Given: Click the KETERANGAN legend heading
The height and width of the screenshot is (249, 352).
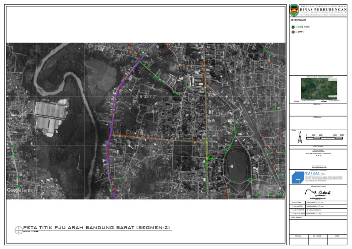Looking at the screenshot, I should click(x=298, y=20).
